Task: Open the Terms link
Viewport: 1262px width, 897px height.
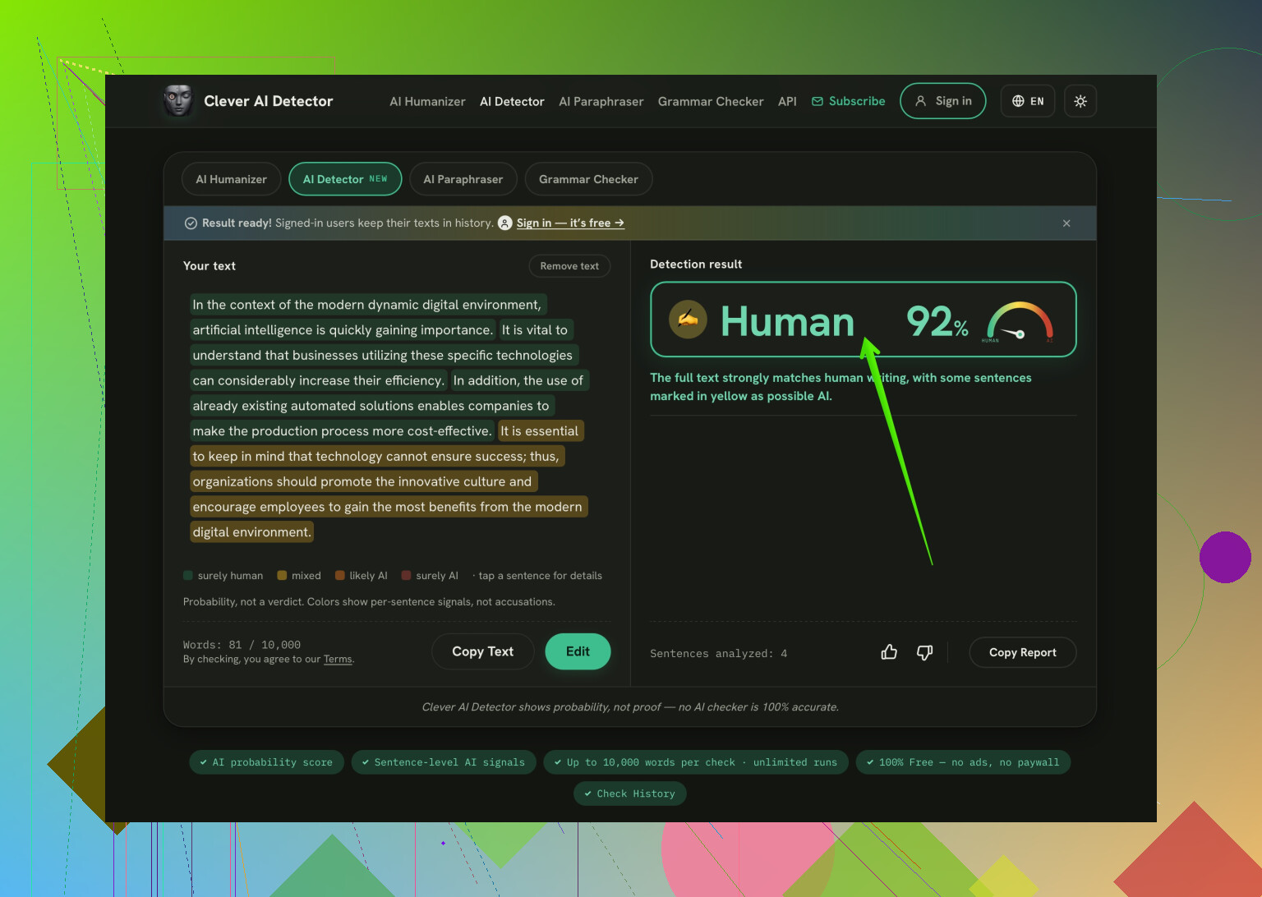Action: 338,659
